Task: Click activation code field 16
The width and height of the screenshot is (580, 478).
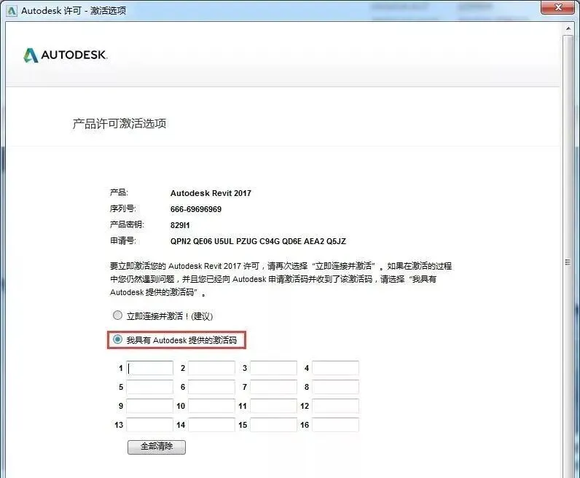Action: click(335, 425)
